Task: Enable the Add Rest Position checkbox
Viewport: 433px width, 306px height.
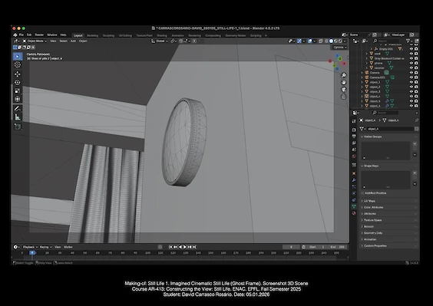Action: (362, 193)
